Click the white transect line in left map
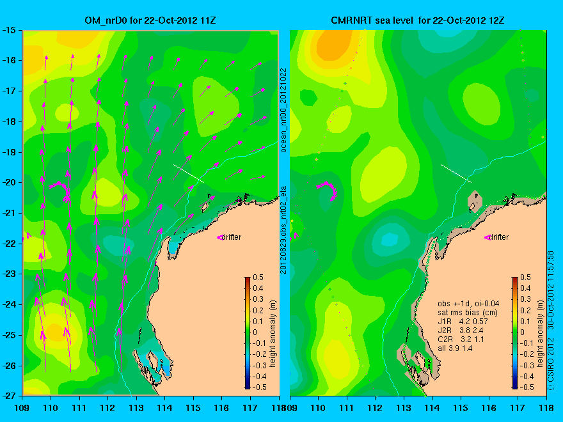This screenshot has width=563, height=422. pos(189,173)
